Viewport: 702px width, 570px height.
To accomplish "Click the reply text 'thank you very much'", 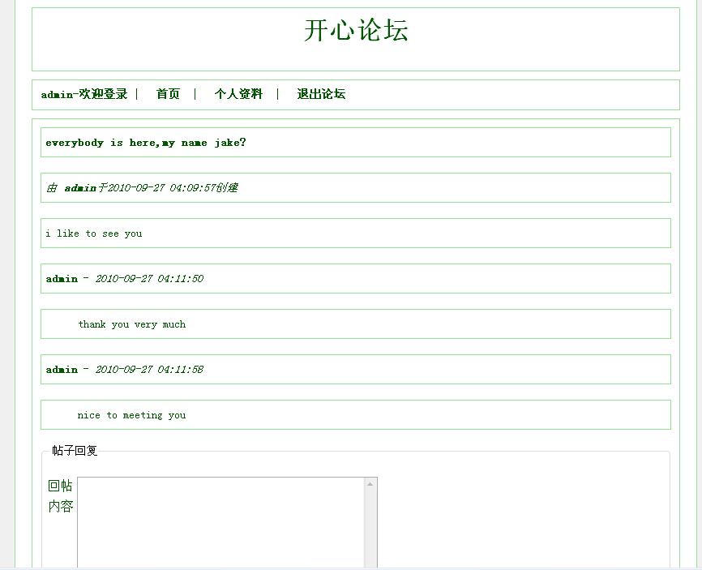I will (x=132, y=324).
